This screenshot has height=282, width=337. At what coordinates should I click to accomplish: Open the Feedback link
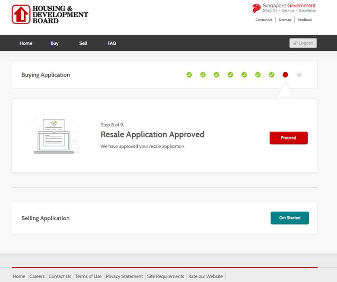(x=305, y=20)
